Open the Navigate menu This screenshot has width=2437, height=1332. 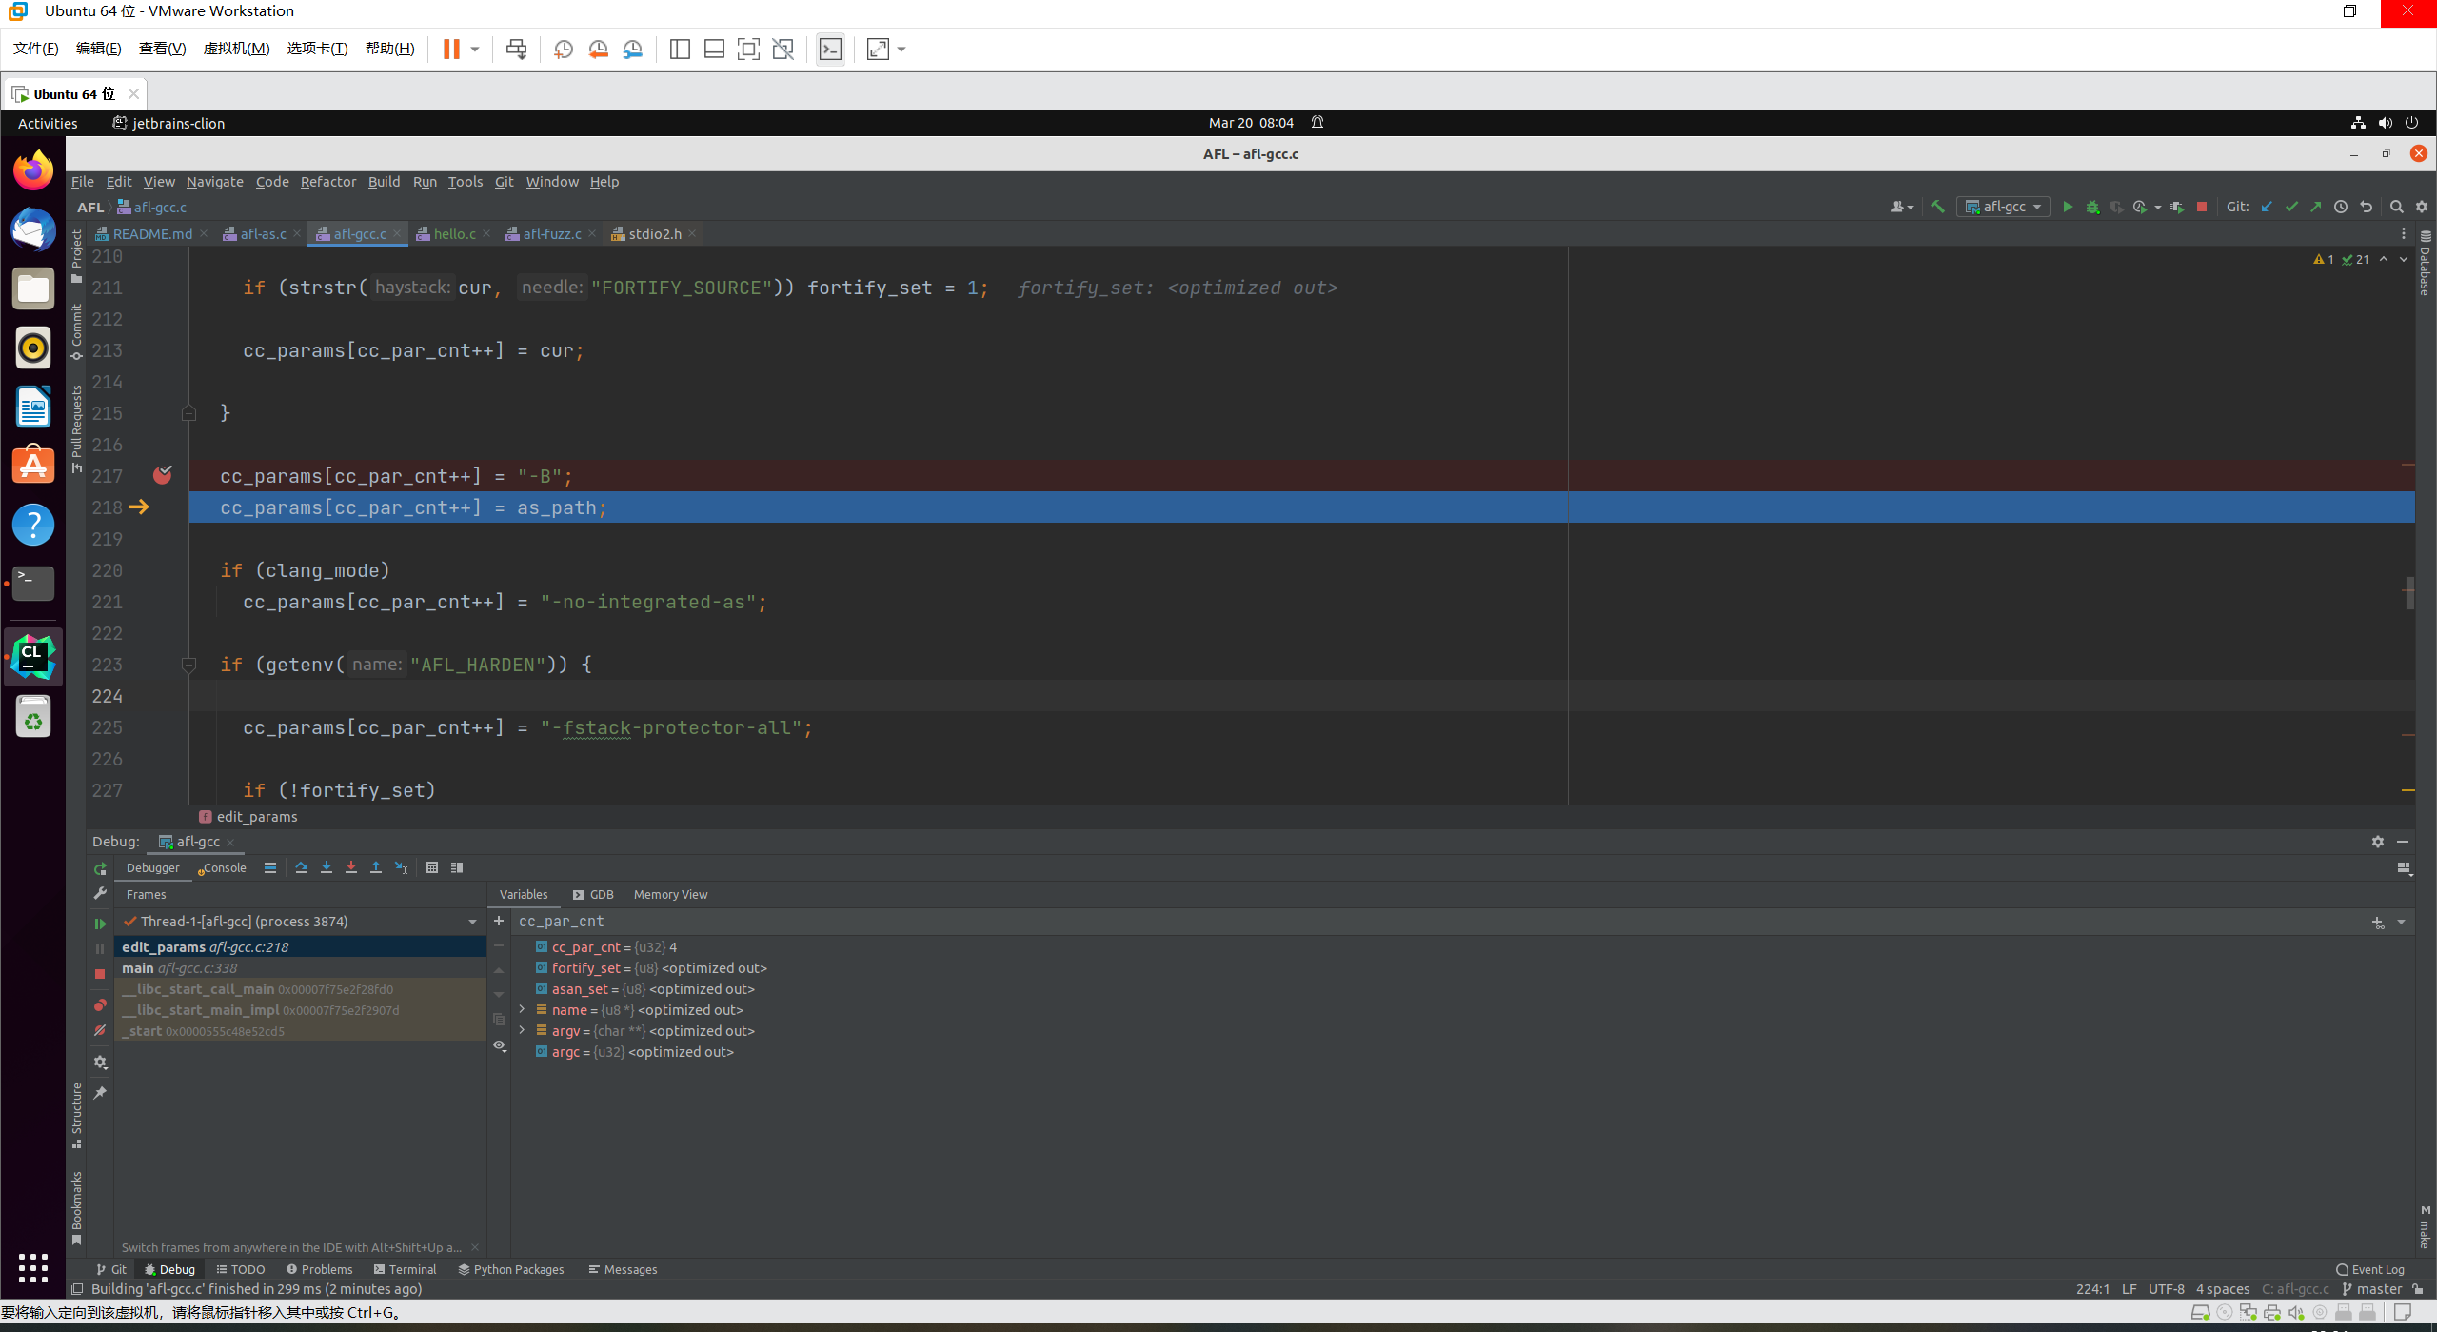click(x=214, y=182)
